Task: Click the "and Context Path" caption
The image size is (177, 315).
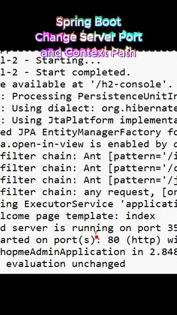Action: [88, 53]
